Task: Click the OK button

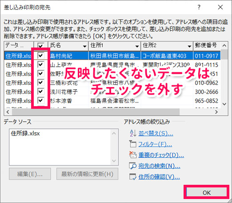Action: pyautogui.click(x=207, y=193)
